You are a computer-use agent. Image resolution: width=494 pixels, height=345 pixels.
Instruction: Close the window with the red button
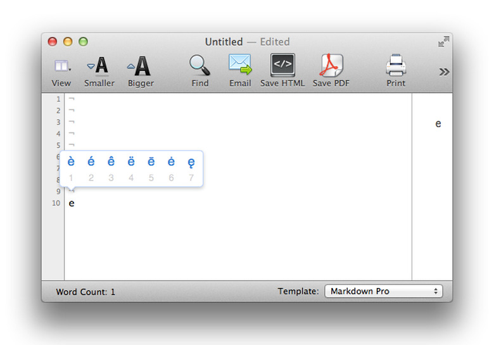click(x=53, y=42)
